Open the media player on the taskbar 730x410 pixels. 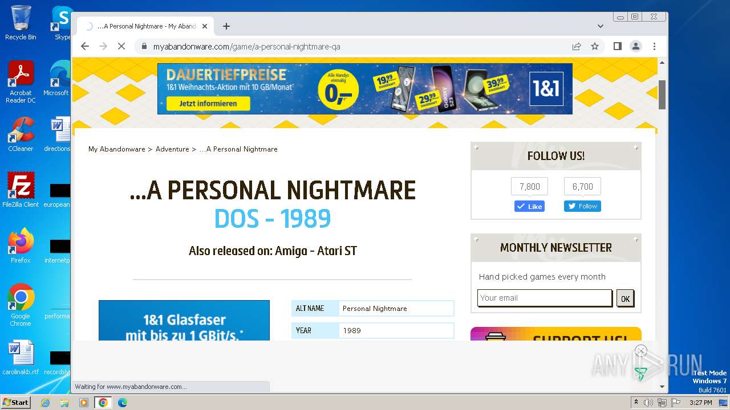point(84,403)
